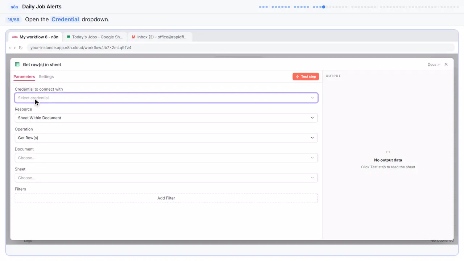Go back using the browser back arrow
464x261 pixels.
coord(10,48)
